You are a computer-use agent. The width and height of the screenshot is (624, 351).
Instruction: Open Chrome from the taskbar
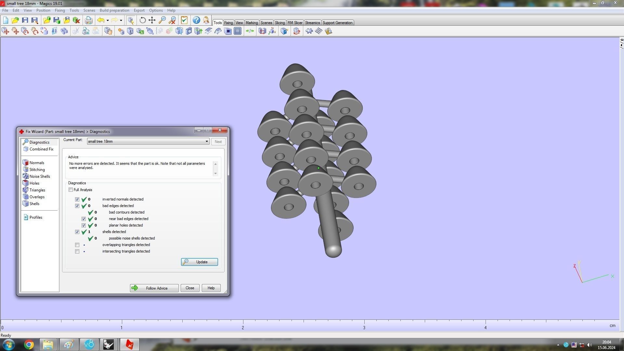[x=29, y=344]
